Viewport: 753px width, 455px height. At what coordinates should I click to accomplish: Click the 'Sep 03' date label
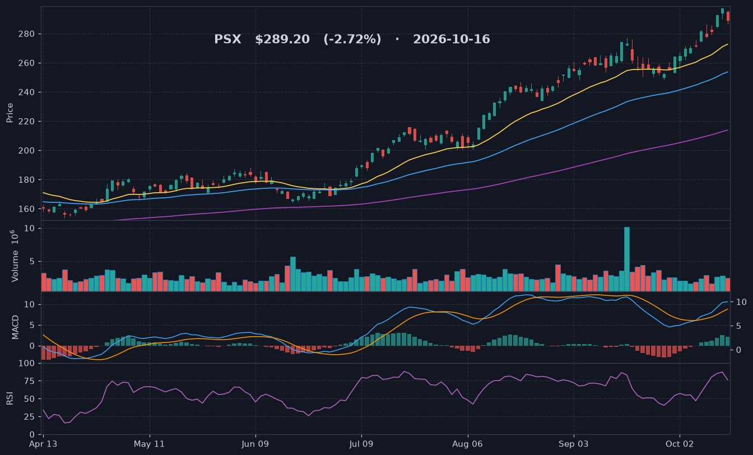point(573,444)
